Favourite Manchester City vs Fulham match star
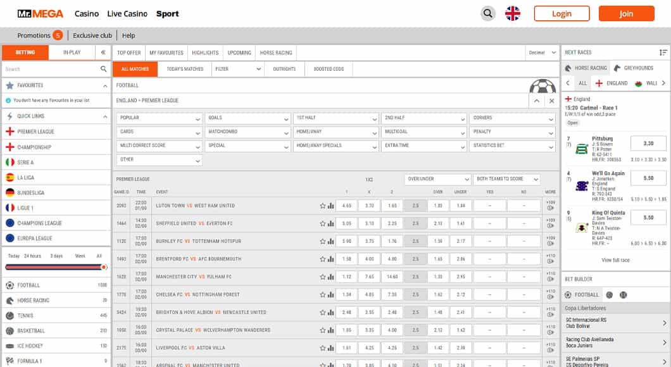 click(323, 277)
